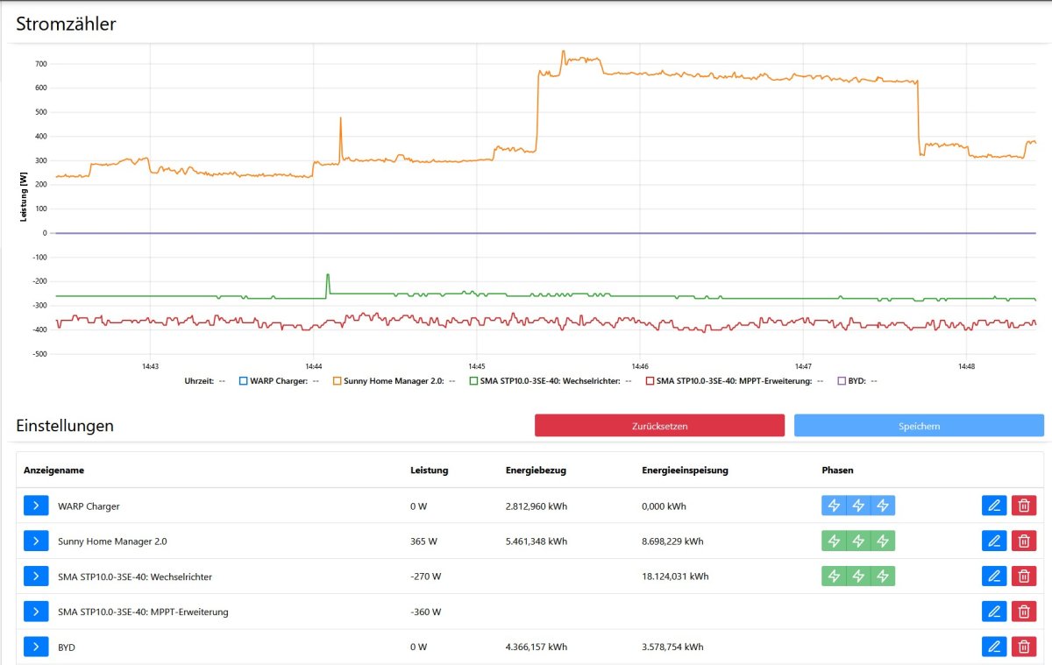
Task: Click pencil icon for Sunny Home Manager 2.0
Action: point(994,541)
